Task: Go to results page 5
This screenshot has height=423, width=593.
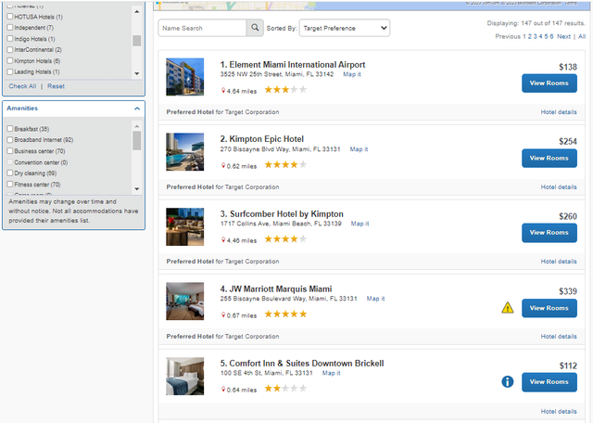Action: point(546,36)
